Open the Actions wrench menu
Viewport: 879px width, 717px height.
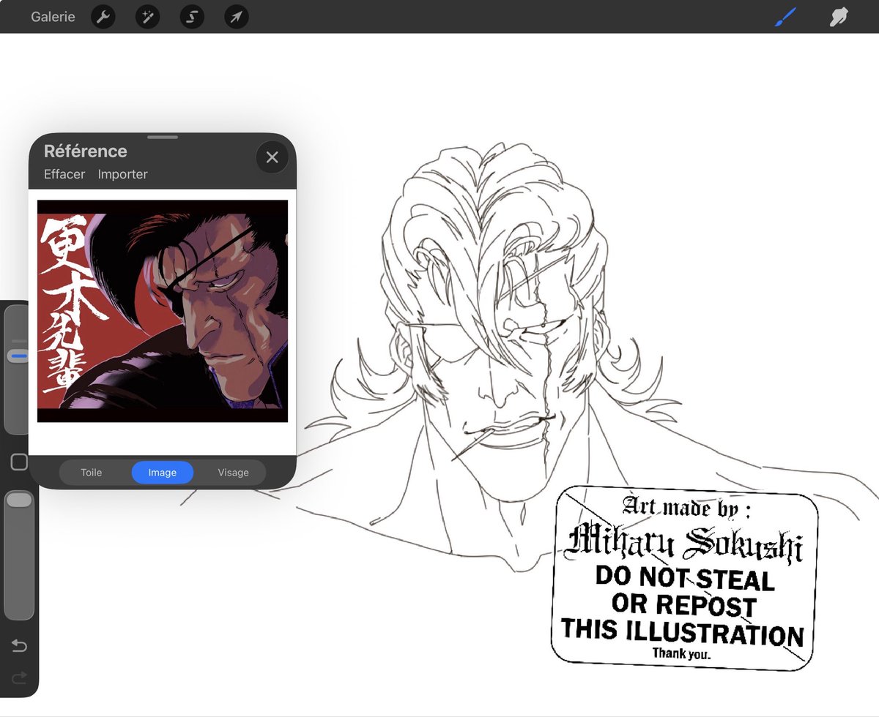click(x=103, y=17)
